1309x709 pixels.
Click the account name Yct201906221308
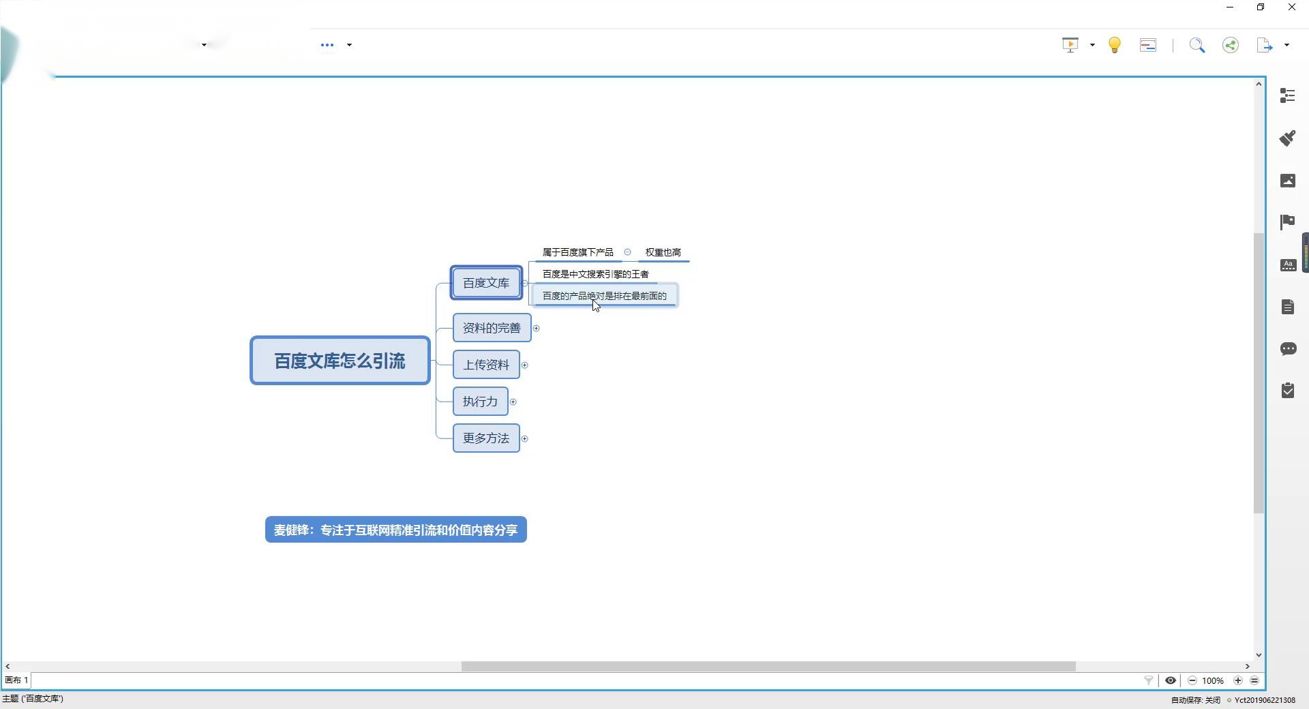tap(1265, 700)
